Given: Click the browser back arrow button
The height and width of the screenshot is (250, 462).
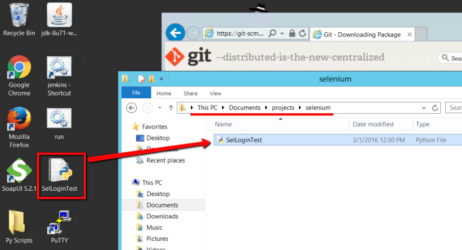Looking at the screenshot, I should (175, 33).
